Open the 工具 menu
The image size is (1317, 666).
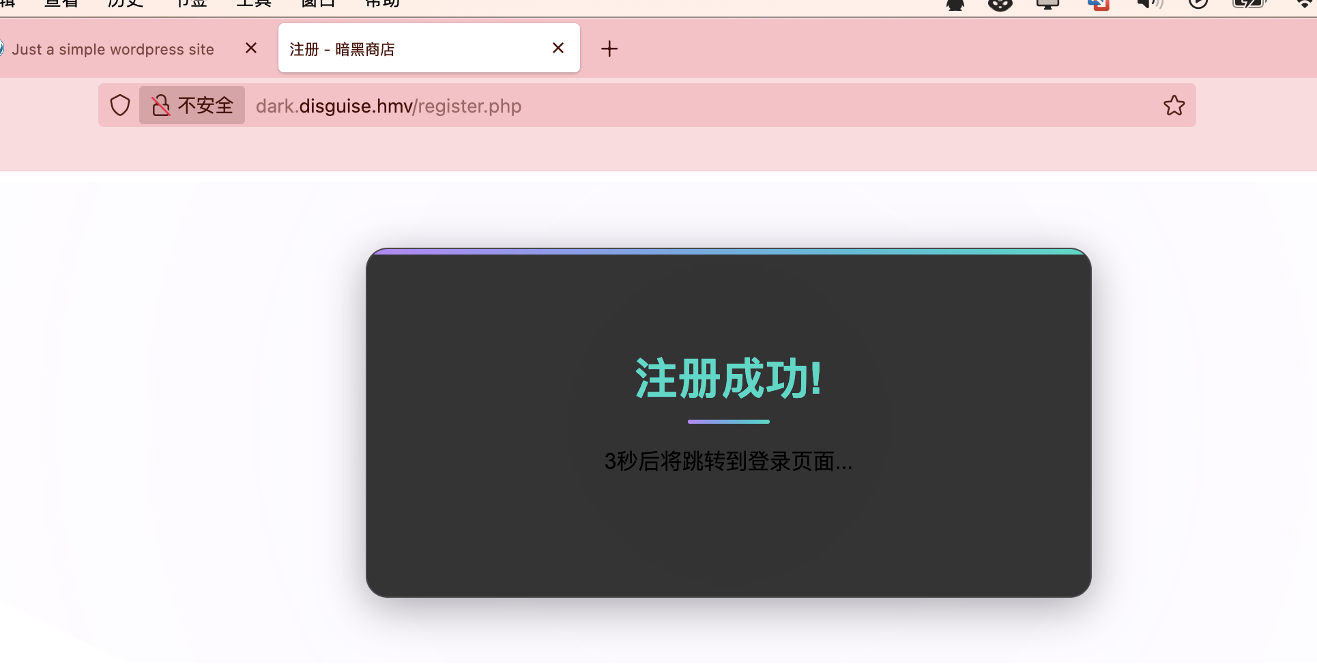pos(254,3)
